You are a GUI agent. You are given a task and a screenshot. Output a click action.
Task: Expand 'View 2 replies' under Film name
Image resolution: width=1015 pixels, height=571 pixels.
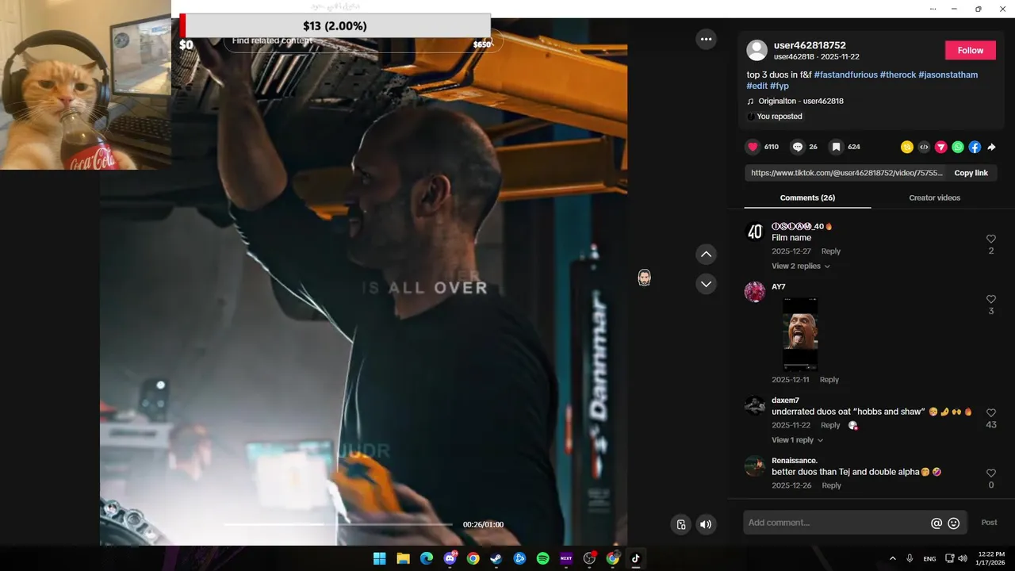(x=801, y=266)
